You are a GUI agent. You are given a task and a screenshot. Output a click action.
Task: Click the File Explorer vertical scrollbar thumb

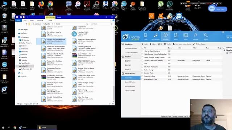tap(113, 93)
